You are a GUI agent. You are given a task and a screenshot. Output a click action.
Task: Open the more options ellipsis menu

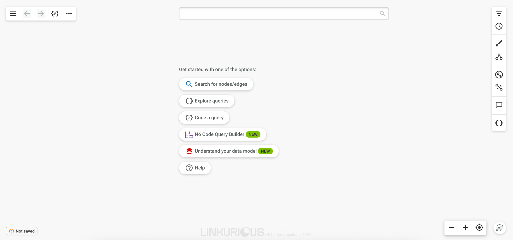69,14
